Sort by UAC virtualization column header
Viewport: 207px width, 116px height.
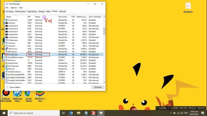coord(95,17)
